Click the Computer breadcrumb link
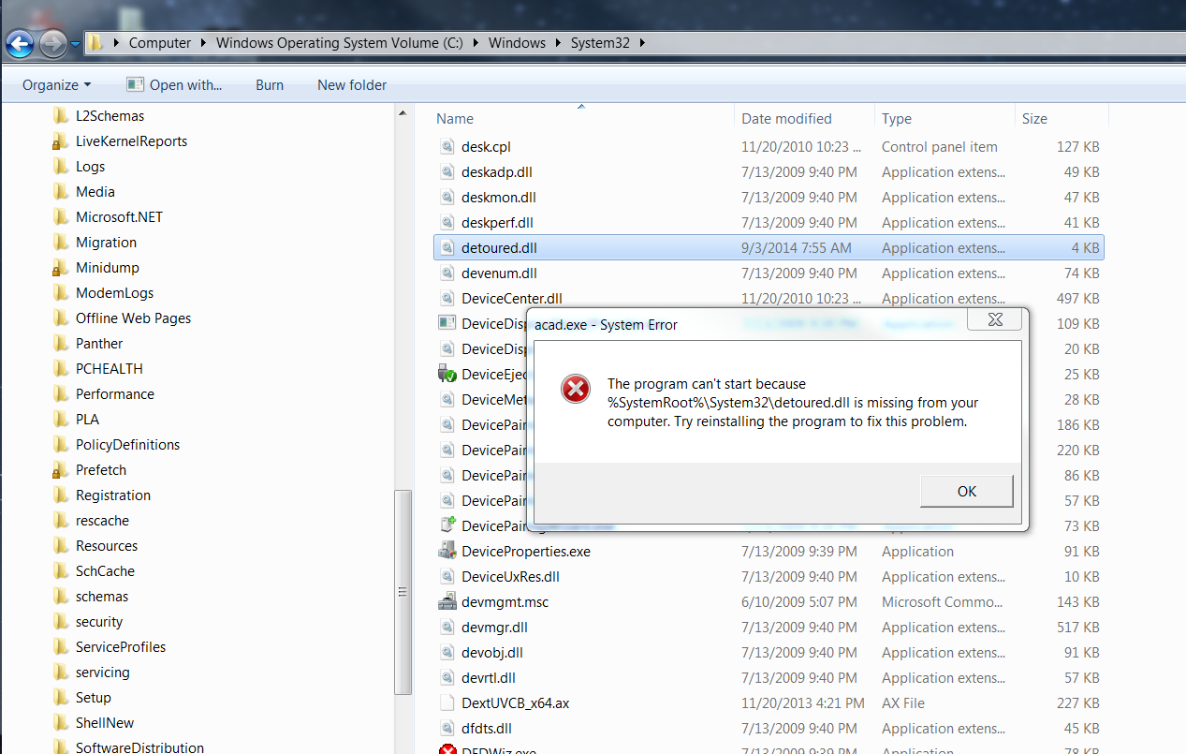Screen dimensions: 1186x754 [159, 42]
